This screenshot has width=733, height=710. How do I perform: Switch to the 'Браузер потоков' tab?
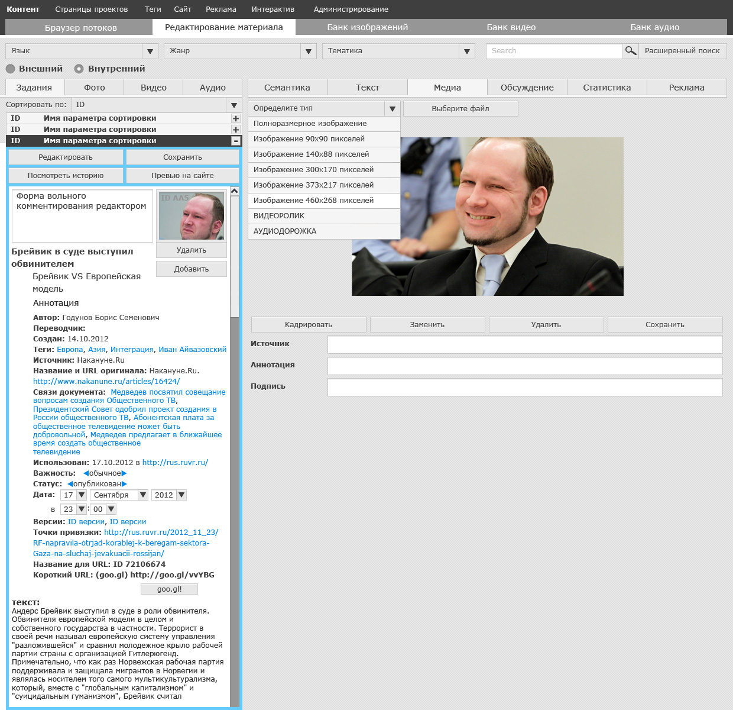point(81,27)
